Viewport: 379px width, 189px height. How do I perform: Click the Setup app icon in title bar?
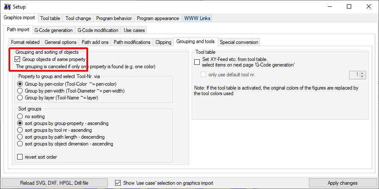coord(7,7)
